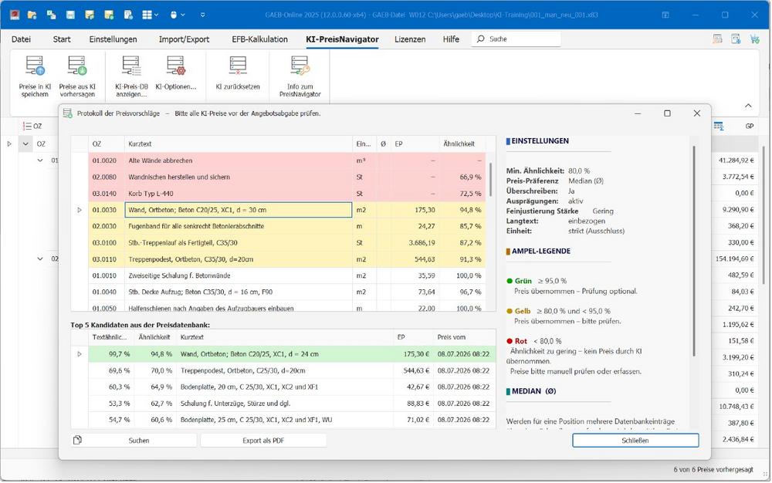Screen dimensions: 772x483
Task: Open the Import/Export tab
Action: (x=185, y=39)
